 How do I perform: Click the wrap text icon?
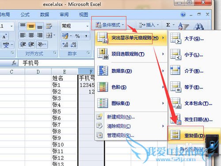[49, 26]
